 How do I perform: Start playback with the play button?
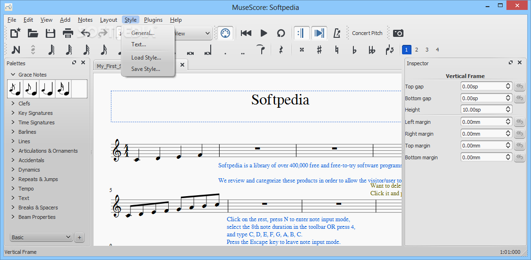(264, 33)
